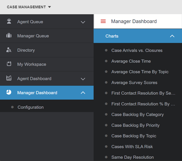This screenshot has width=182, height=161.
Task: Open My Workspace from the sidebar
Action: (x=47, y=64)
